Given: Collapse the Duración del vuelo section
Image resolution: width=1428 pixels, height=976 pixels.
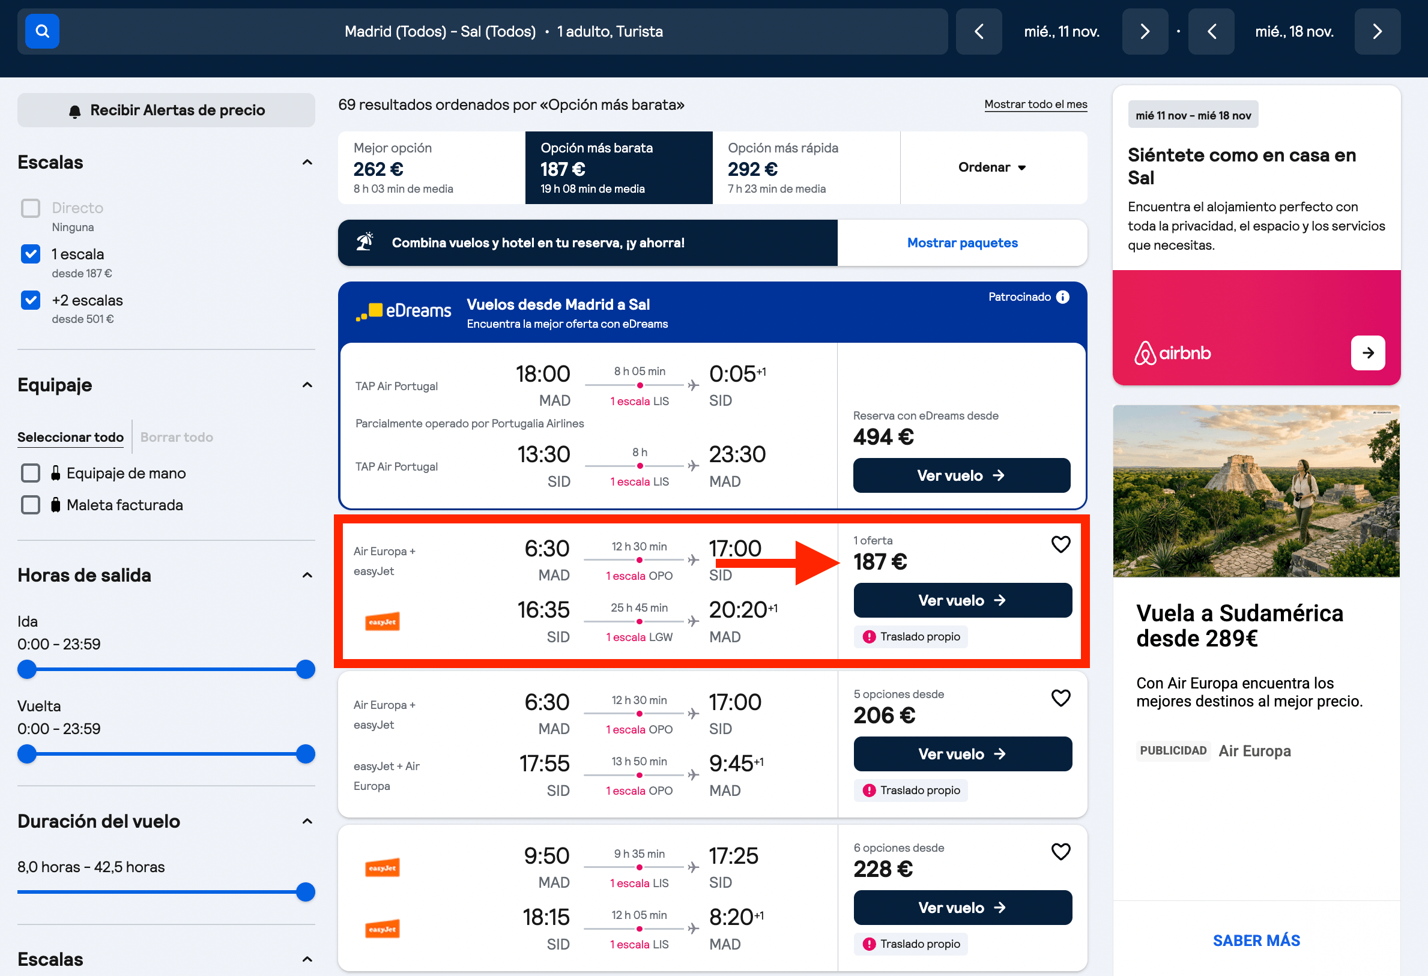Looking at the screenshot, I should (307, 821).
